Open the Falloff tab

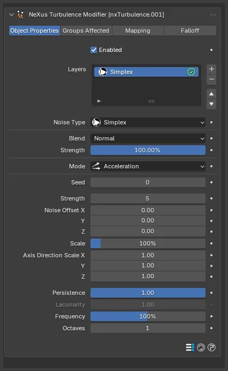point(190,31)
